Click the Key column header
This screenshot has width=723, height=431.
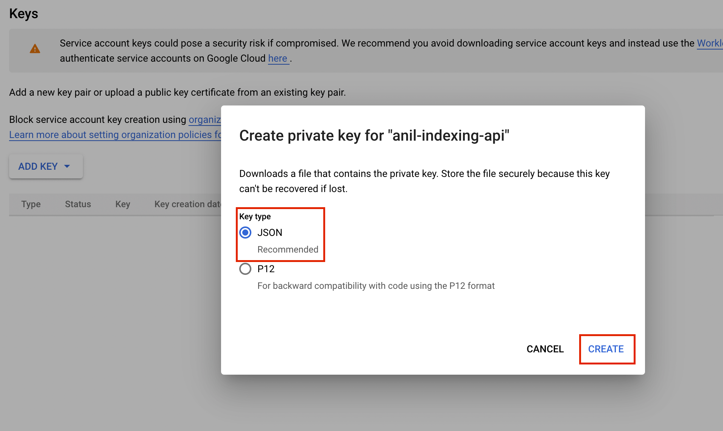pos(123,204)
